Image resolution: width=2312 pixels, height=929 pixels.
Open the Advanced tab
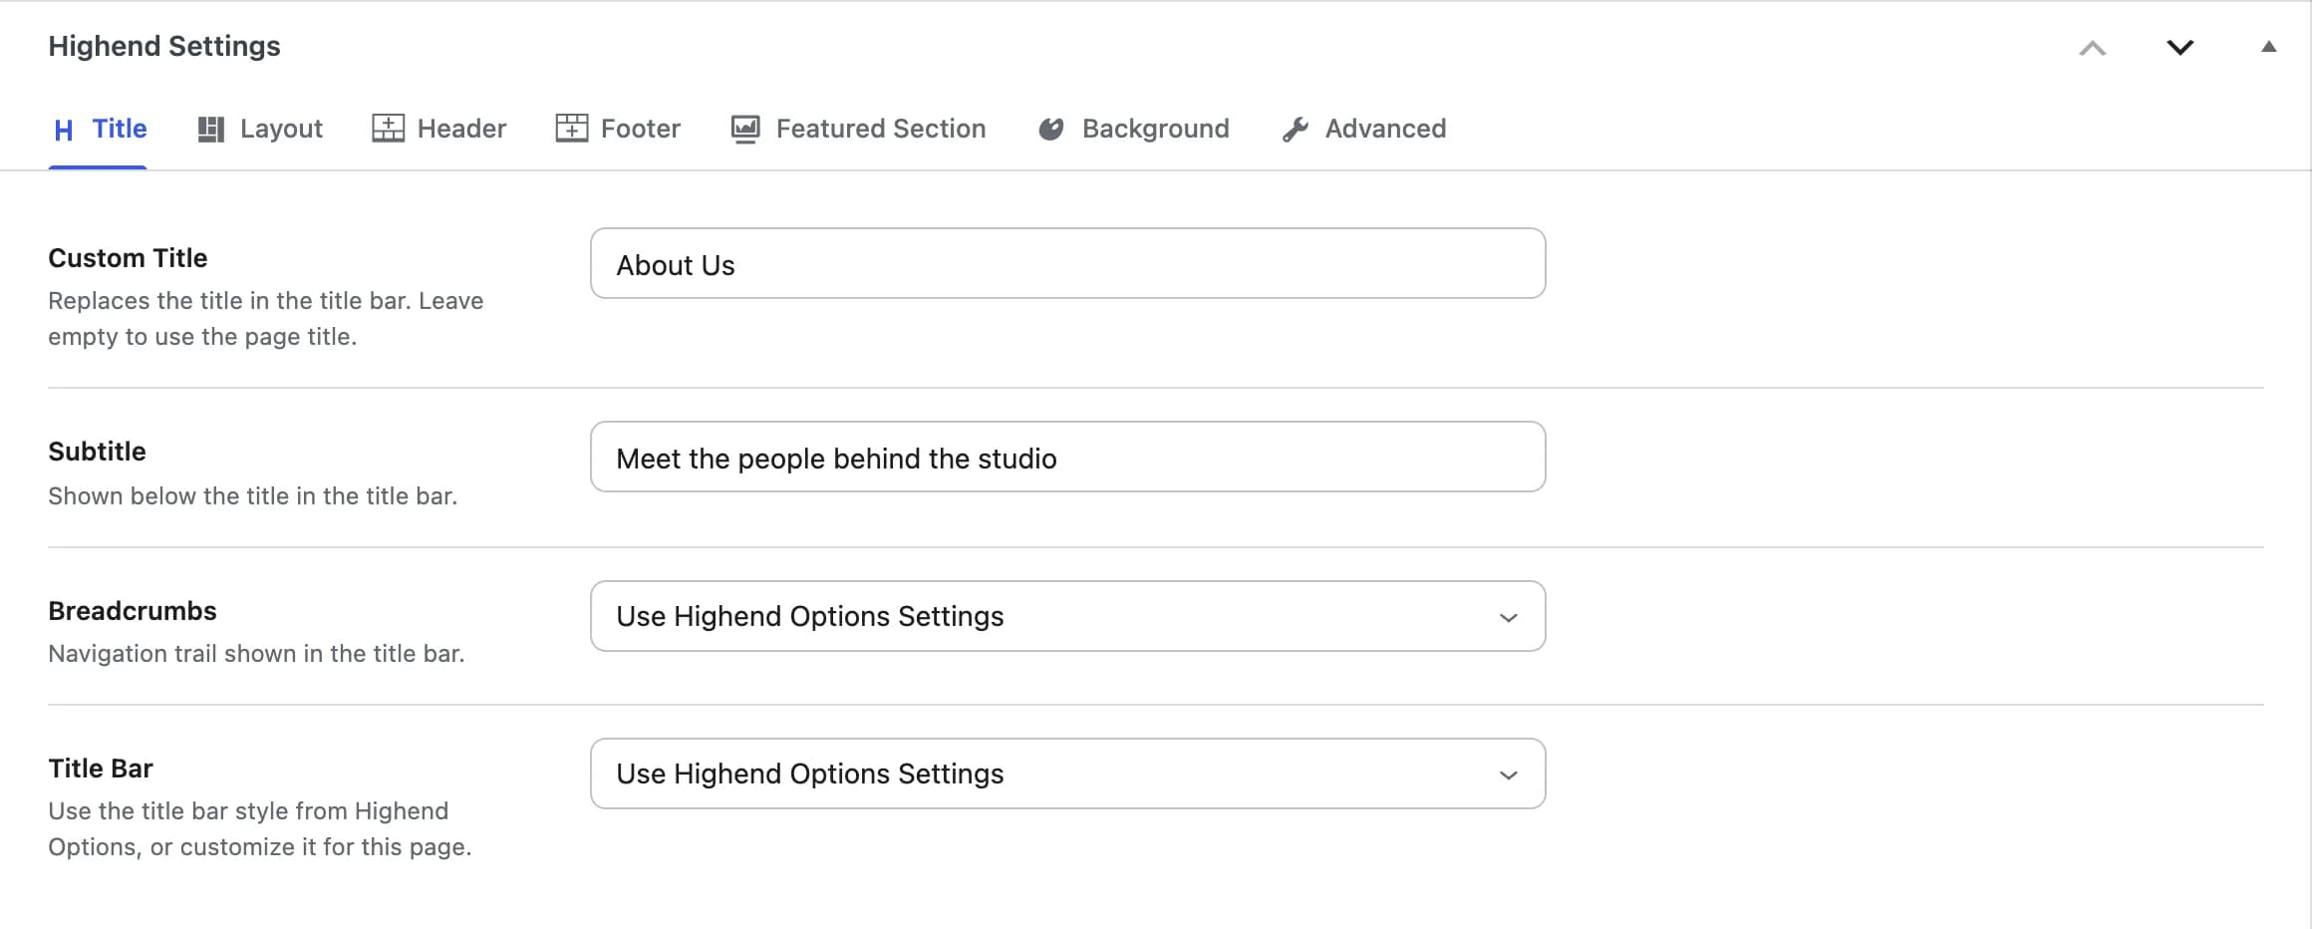[1364, 130]
